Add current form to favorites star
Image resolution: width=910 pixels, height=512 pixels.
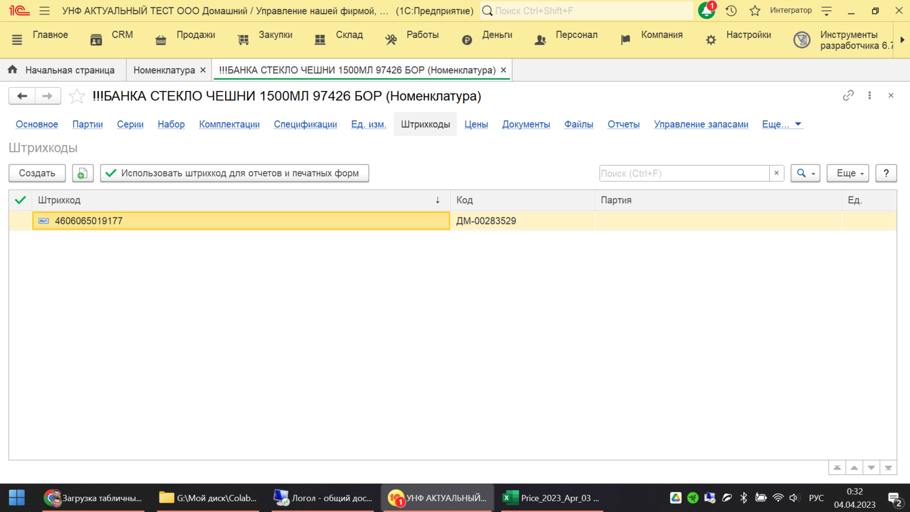(77, 96)
